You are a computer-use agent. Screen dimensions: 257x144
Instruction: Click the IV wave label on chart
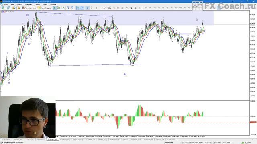pyautogui.click(x=29, y=44)
